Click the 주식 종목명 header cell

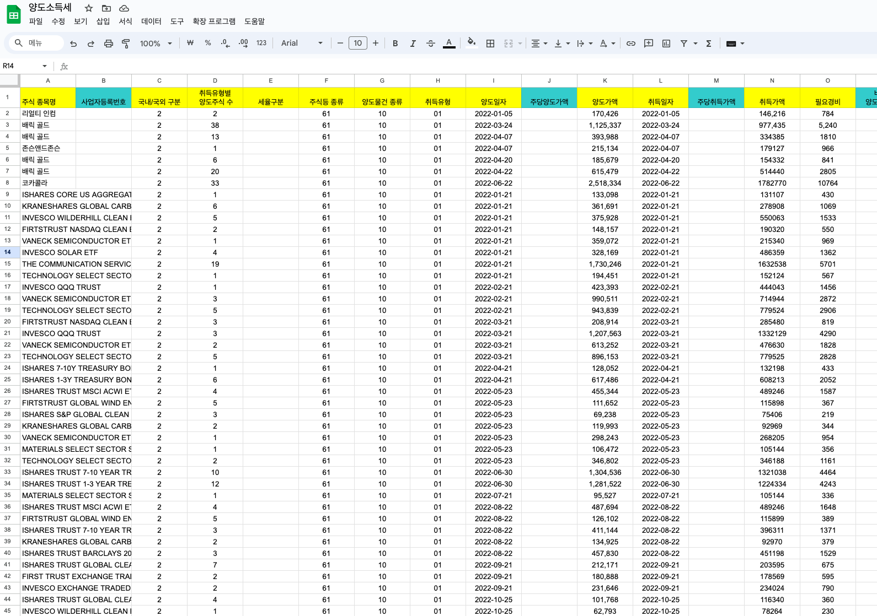click(48, 98)
